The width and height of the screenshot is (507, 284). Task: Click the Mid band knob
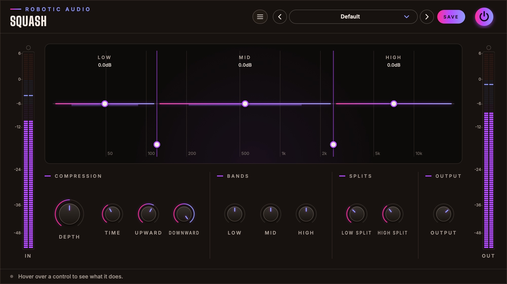[x=270, y=214]
